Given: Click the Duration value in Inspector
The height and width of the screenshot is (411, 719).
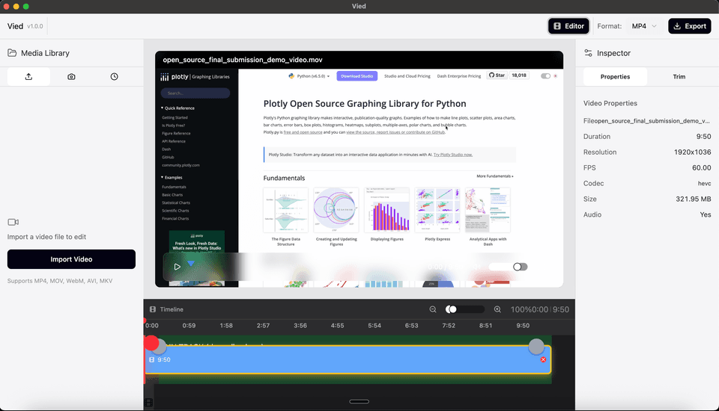Looking at the screenshot, I should pos(703,137).
